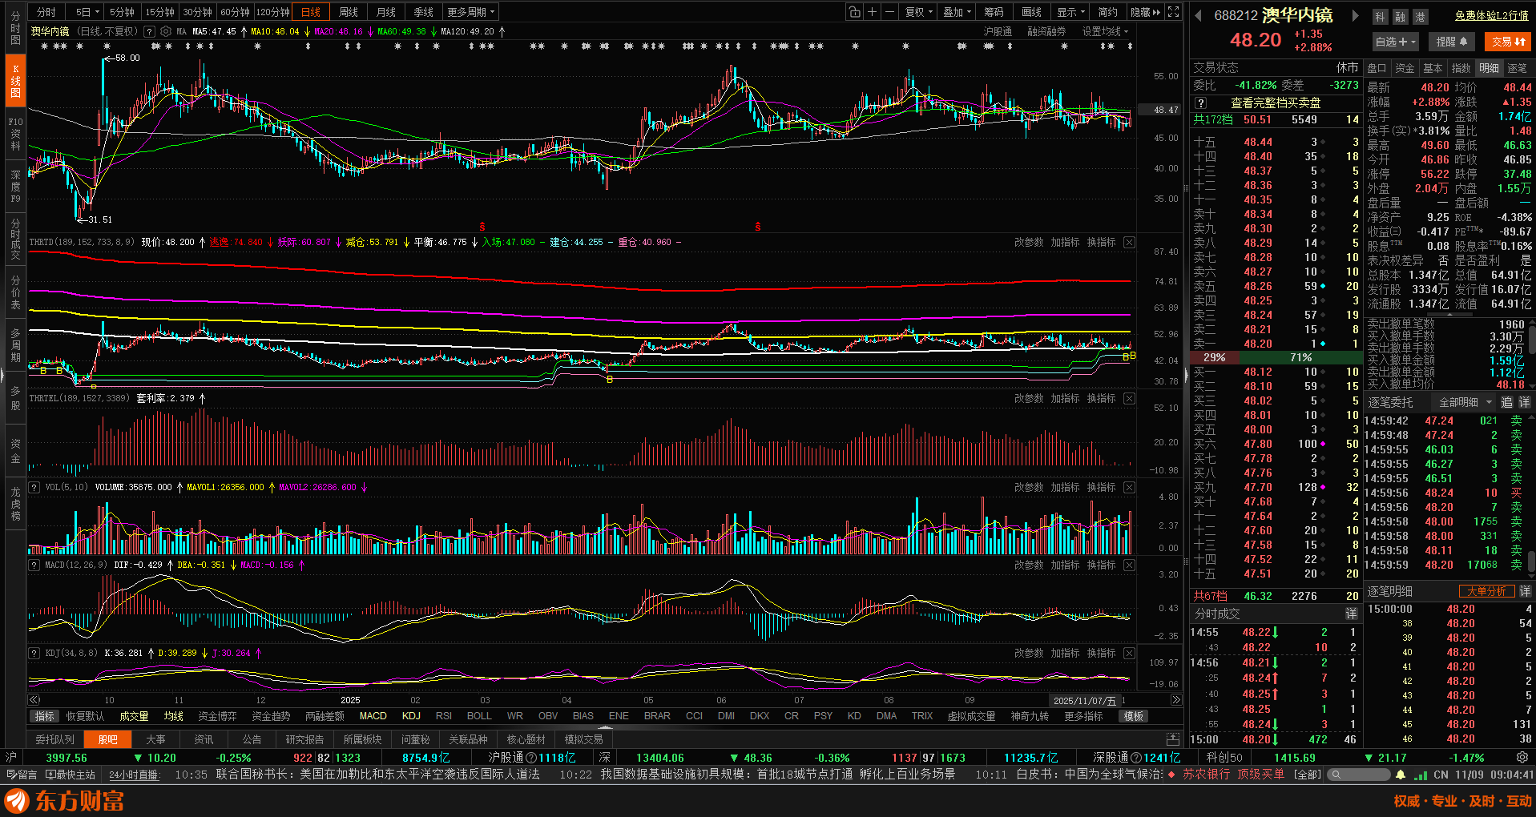1536x817 pixels.
Task: Open the MA settings gear icon
Action: (166, 31)
